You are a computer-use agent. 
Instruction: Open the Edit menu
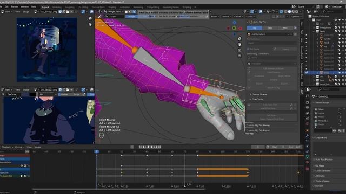(x=6, y=7)
